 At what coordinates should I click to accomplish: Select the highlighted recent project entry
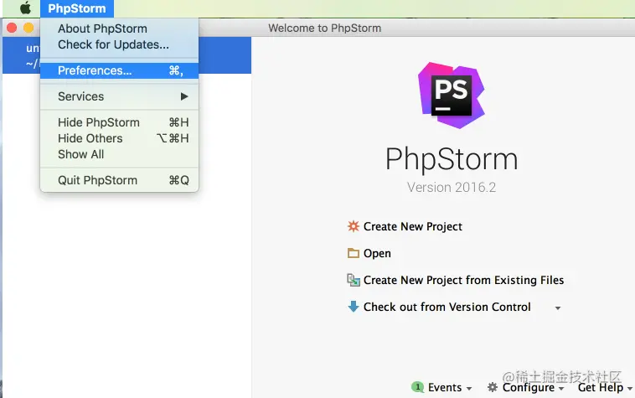[x=126, y=55]
